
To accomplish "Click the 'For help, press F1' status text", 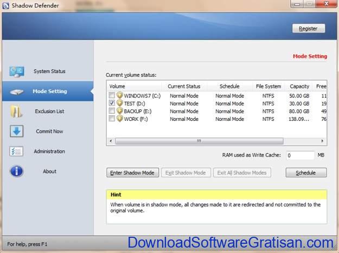I will 27,244.
